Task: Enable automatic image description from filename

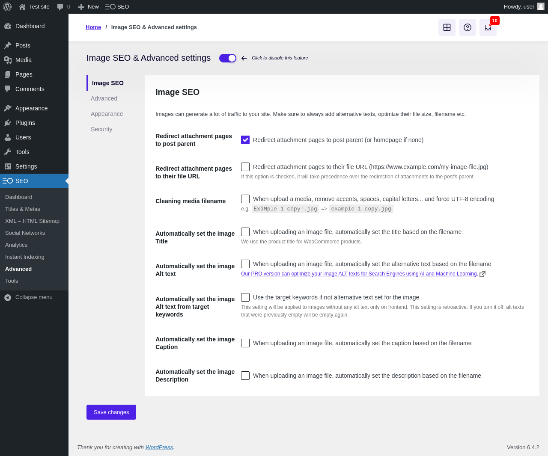Action: click(x=245, y=376)
